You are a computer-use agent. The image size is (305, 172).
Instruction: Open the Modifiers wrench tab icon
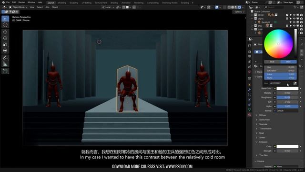click(250, 90)
